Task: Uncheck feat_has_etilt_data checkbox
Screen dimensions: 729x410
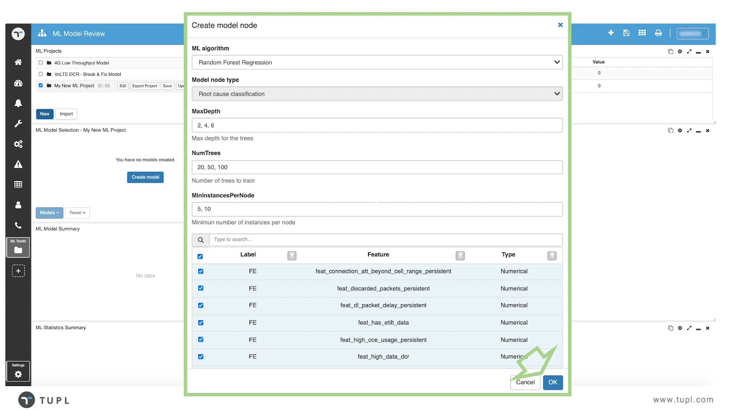Action: [x=200, y=322]
